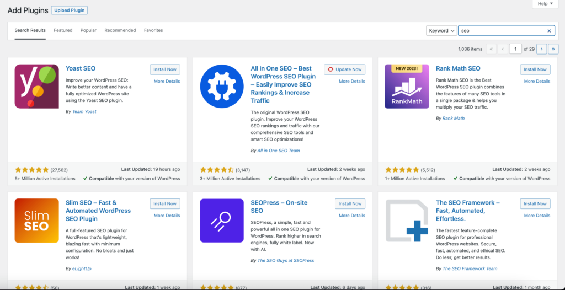Click the Upload Plugin button
The image size is (565, 290).
coord(69,10)
